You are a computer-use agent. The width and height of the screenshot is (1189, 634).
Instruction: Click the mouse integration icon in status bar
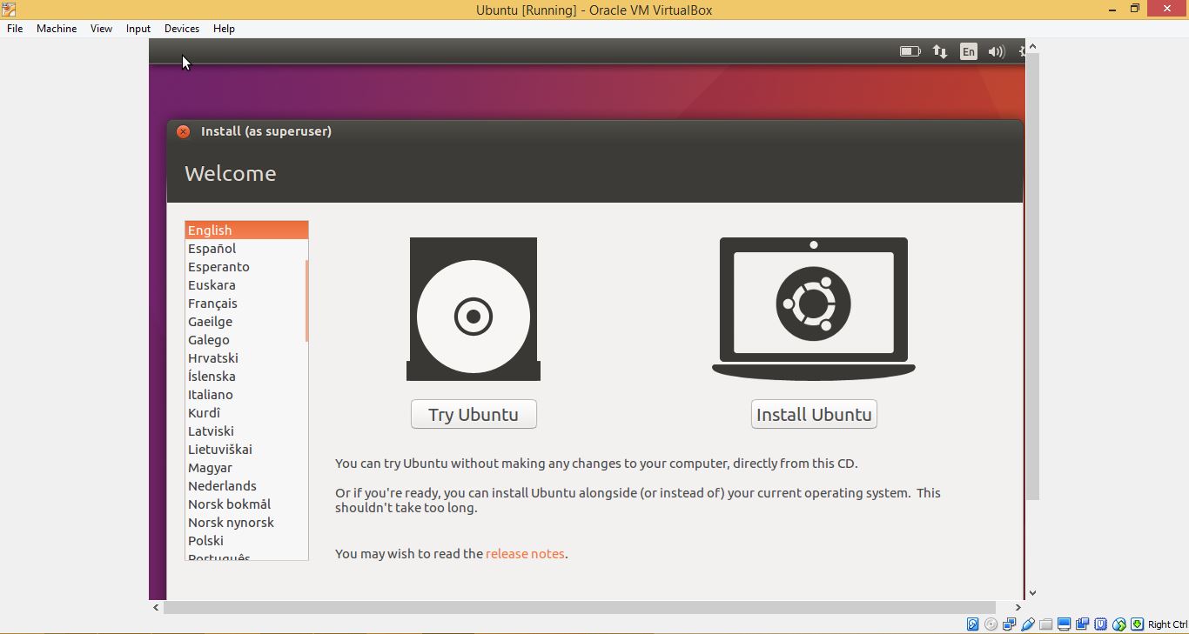click(x=1119, y=624)
